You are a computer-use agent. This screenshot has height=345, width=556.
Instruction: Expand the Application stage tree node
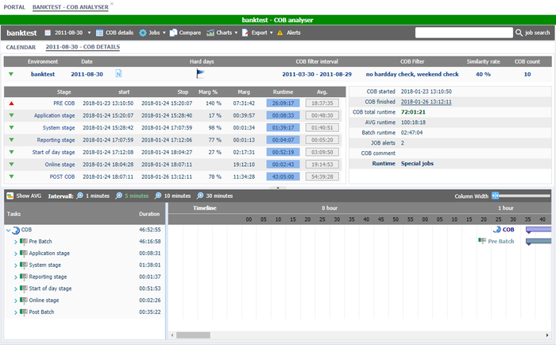(16, 253)
